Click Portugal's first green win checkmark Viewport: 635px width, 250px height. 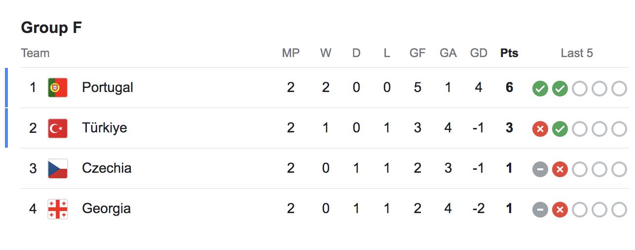(x=540, y=89)
